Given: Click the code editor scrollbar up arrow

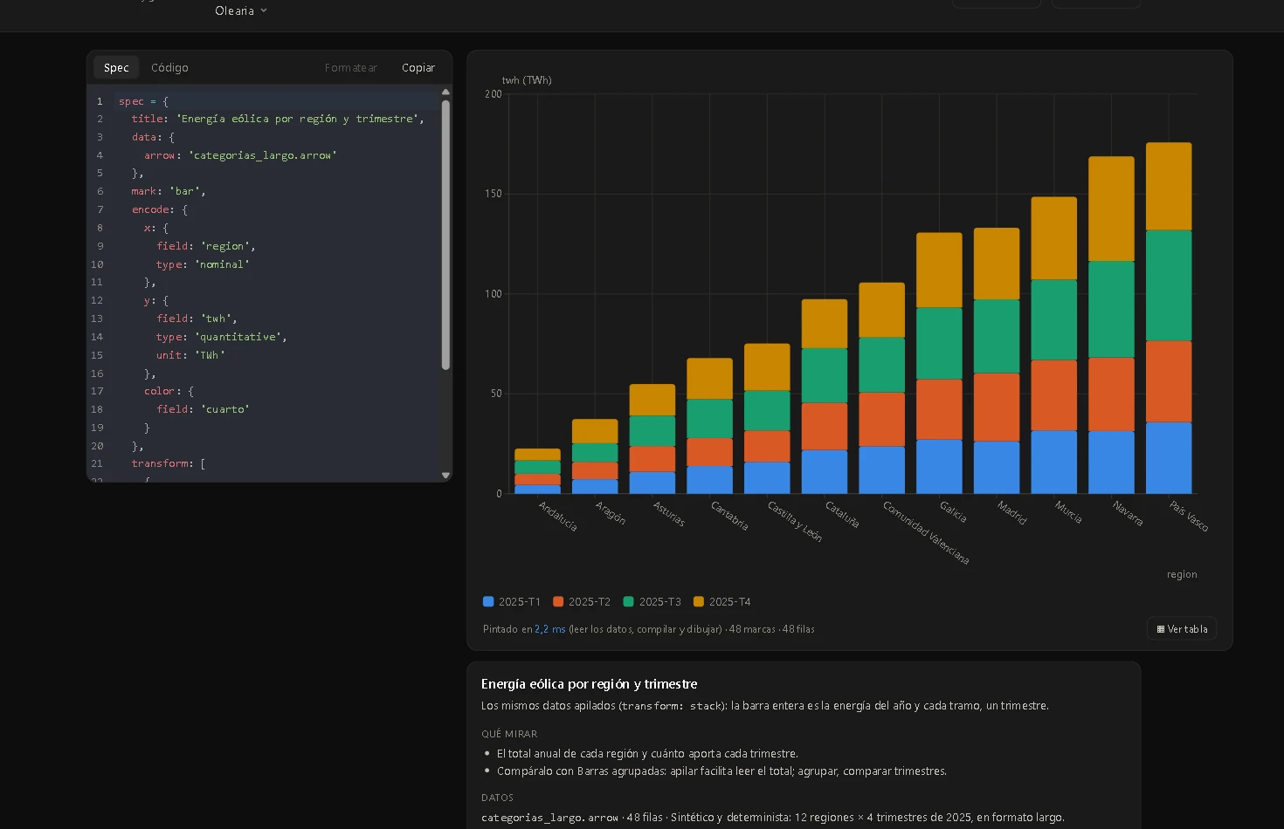Looking at the screenshot, I should (x=445, y=92).
